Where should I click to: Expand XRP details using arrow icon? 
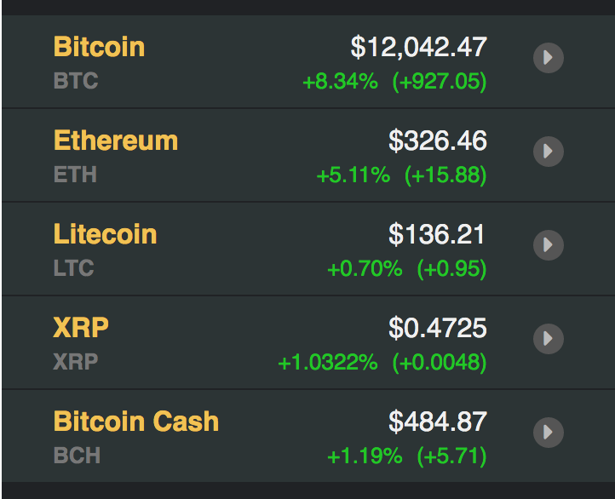(548, 339)
